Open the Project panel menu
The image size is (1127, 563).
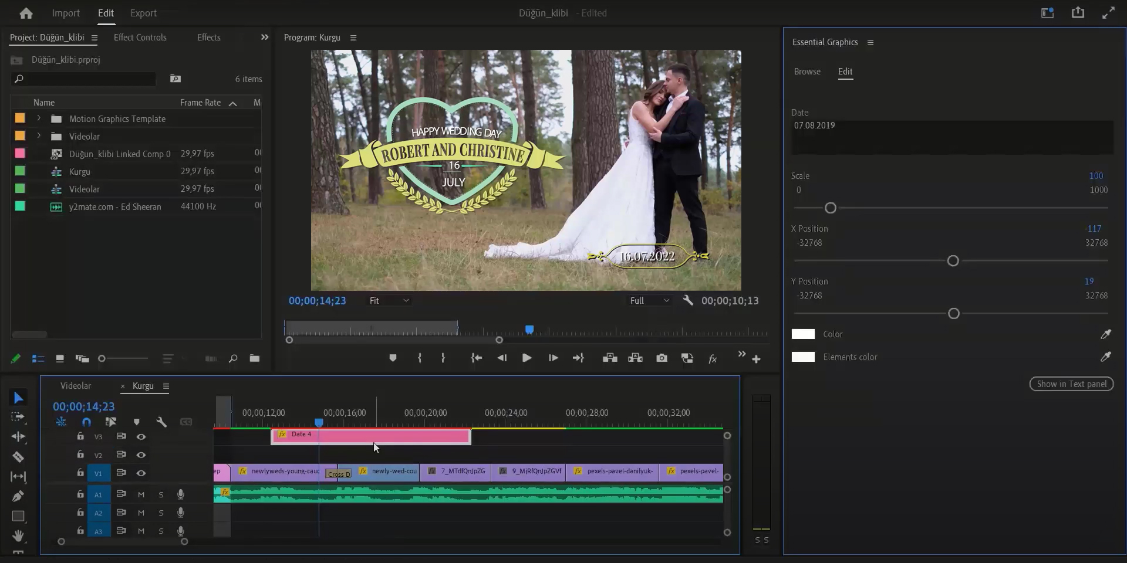[95, 38]
